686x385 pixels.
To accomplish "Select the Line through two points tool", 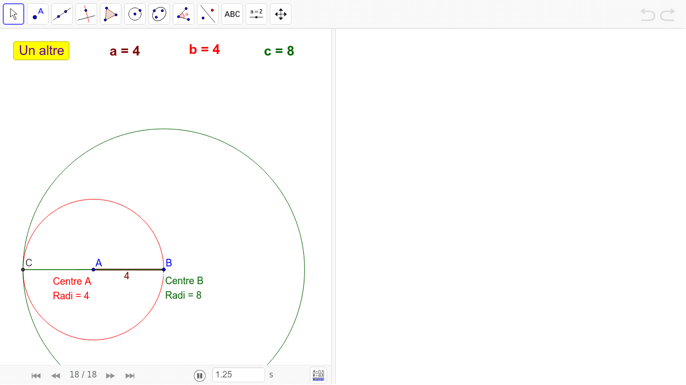I will tap(62, 14).
